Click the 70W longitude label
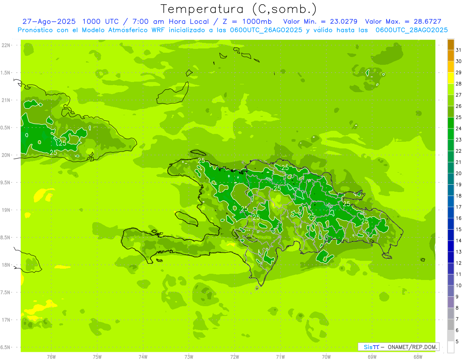The height and width of the screenshot is (362, 469). (326, 357)
